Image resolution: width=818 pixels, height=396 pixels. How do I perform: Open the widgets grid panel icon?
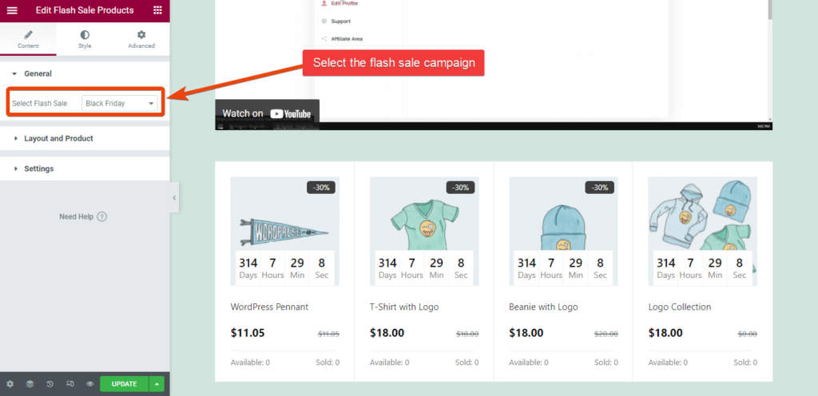click(x=157, y=10)
